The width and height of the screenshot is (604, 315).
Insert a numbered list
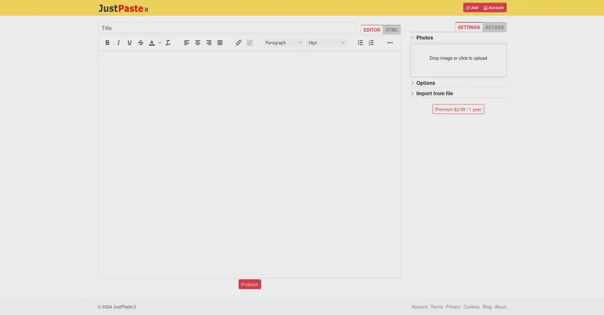[x=371, y=42]
